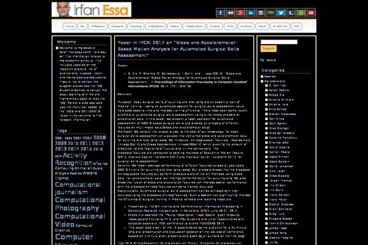
Task: Open the Drew Steedly category link
Action: (279, 176)
